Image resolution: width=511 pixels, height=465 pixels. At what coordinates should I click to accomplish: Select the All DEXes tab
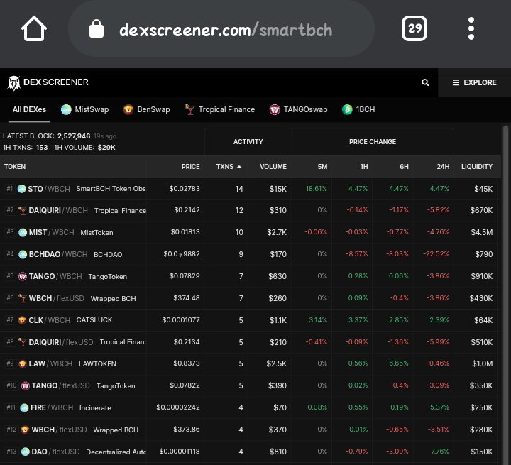[x=29, y=109]
